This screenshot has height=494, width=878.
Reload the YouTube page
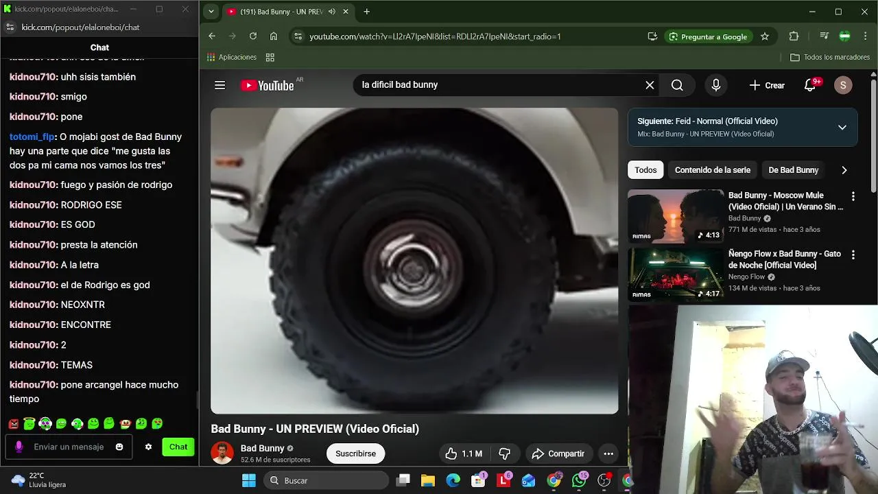[x=252, y=36]
